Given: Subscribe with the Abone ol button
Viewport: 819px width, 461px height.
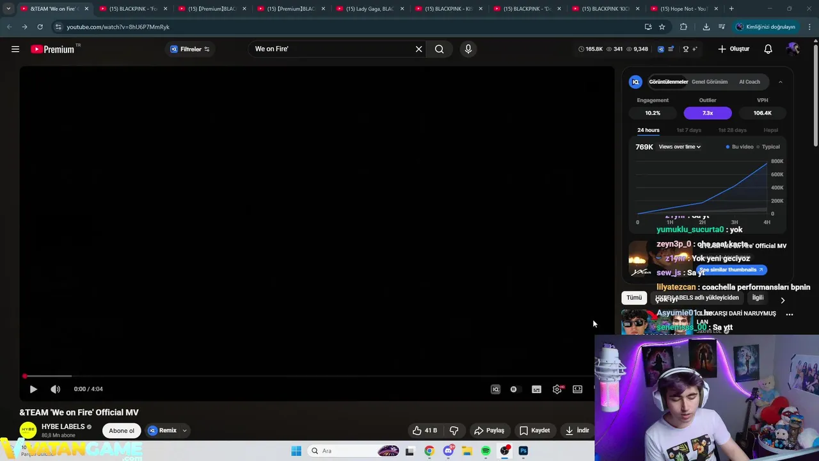Looking at the screenshot, I should click(122, 431).
